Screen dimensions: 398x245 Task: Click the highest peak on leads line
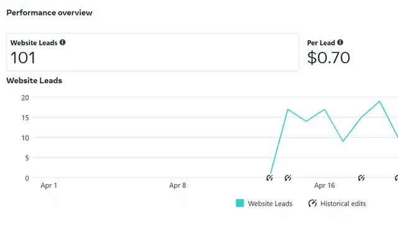pos(380,101)
